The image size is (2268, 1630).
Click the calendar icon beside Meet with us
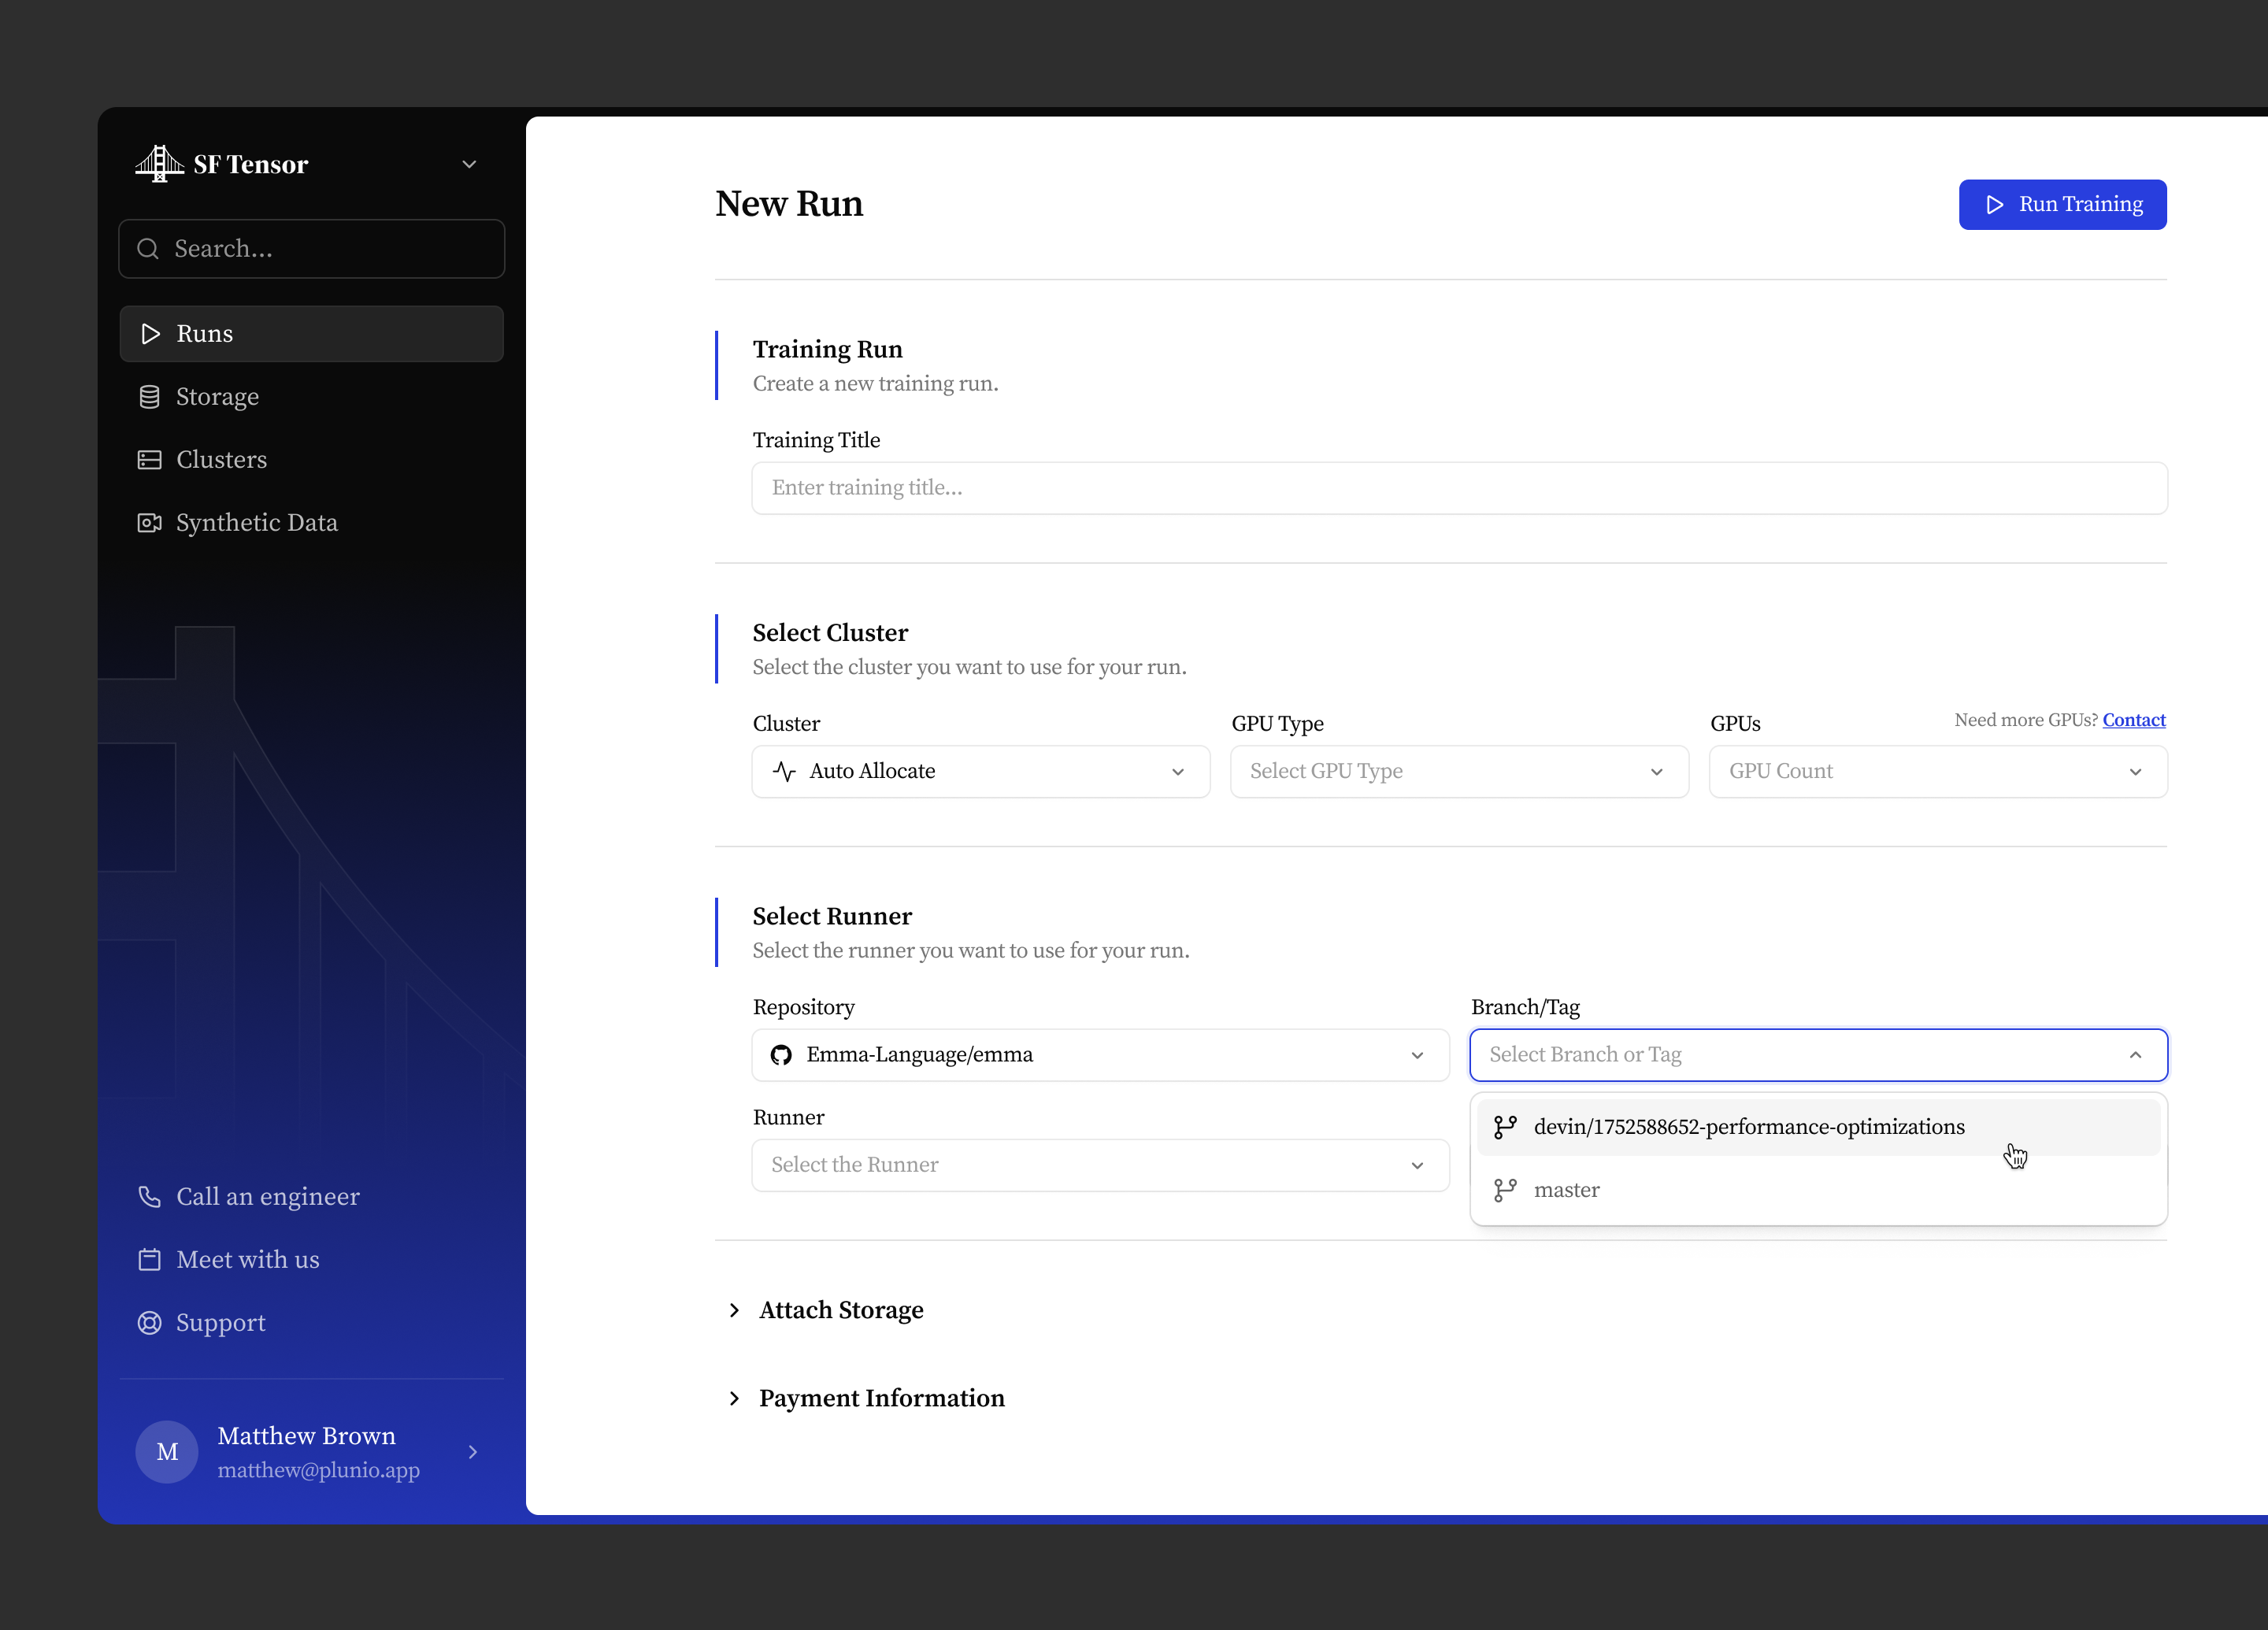click(149, 1260)
